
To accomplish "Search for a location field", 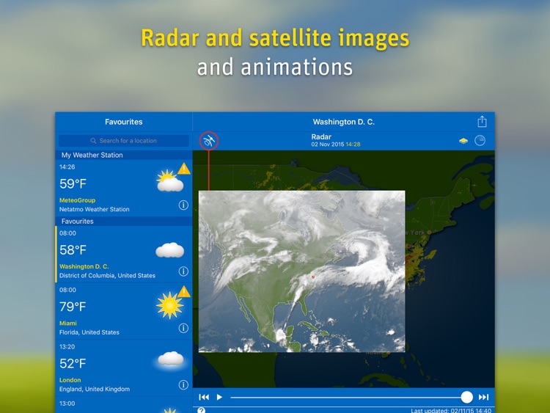I will (124, 141).
